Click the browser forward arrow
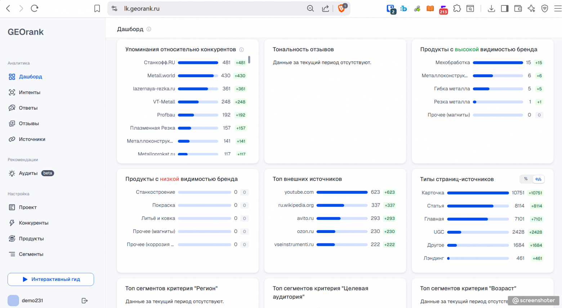562x308 pixels. point(21,8)
